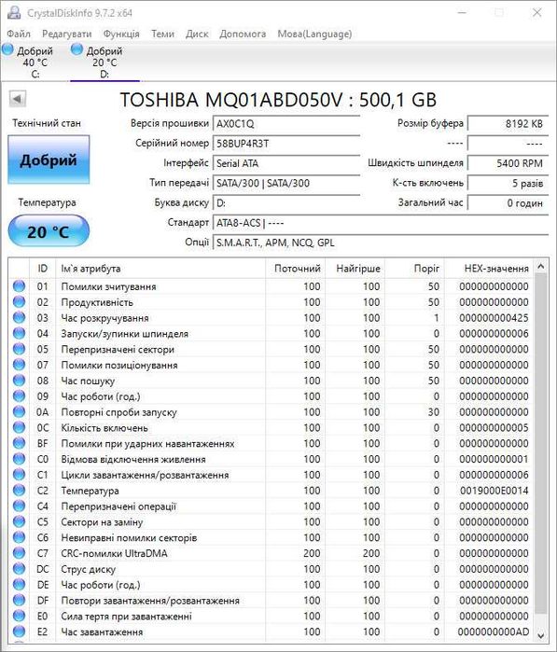Image resolution: width=557 pixels, height=652 pixels.
Task: Click the attribute list scroll up arrow
Action: pyautogui.click(x=541, y=266)
